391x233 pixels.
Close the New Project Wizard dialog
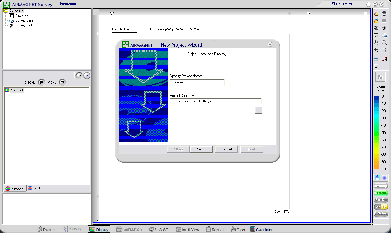pos(270,44)
